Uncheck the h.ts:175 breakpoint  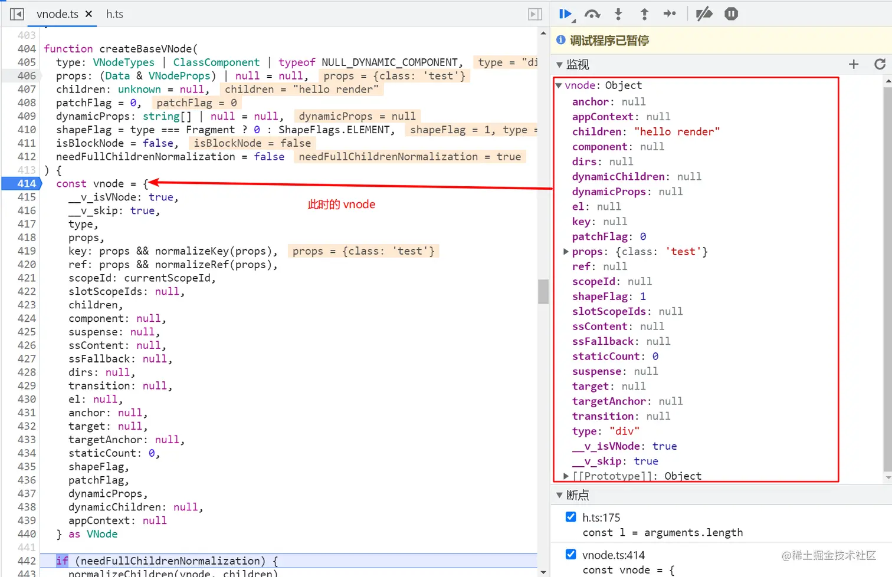pos(570,517)
